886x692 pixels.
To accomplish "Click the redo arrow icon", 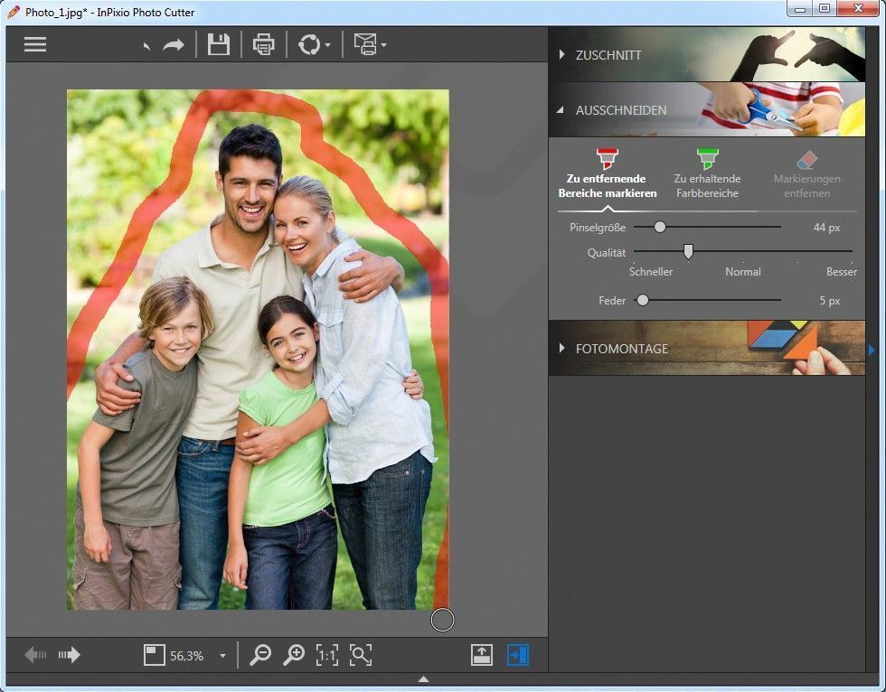I will (x=174, y=44).
